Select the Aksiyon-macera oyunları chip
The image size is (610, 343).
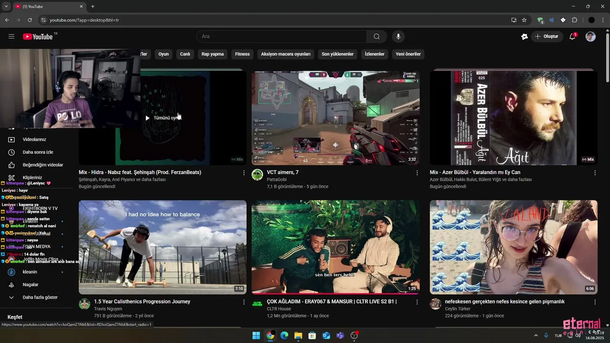pos(285,54)
